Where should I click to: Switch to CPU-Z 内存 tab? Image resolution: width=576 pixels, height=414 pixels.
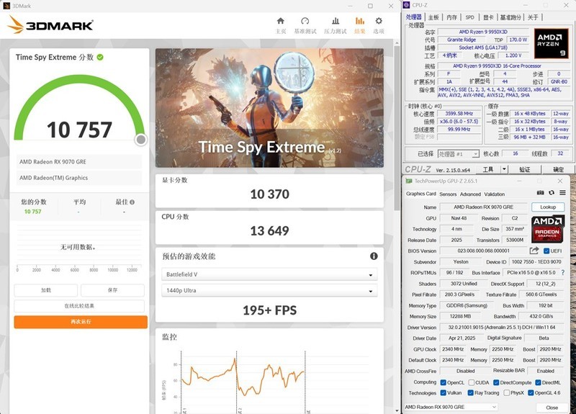[452, 17]
